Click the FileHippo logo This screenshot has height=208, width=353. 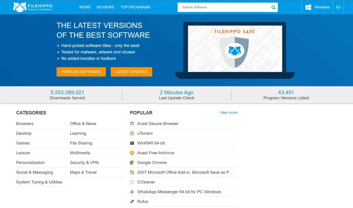point(33,7)
